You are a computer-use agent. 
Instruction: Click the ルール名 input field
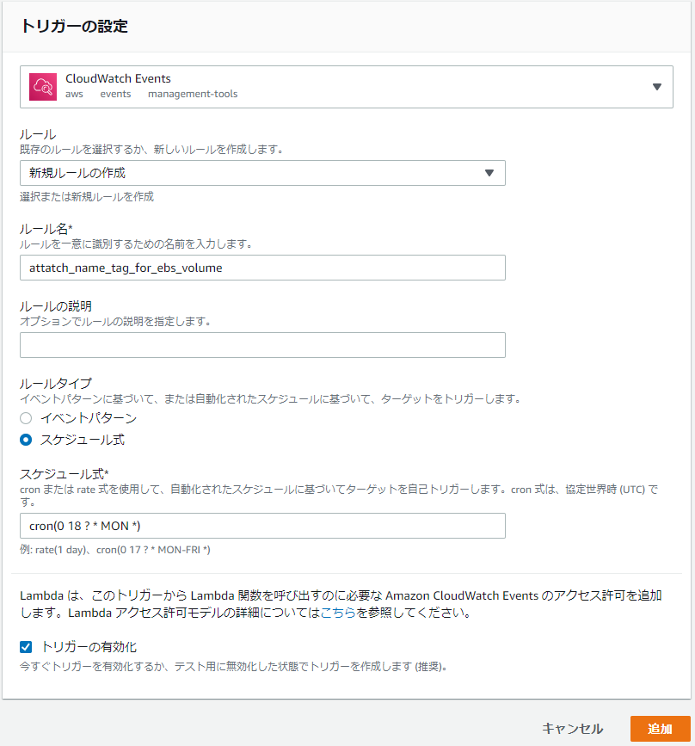(x=263, y=268)
